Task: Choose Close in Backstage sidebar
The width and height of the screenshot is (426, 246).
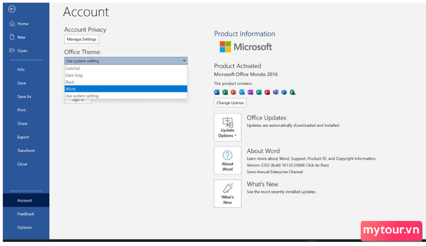Action: pos(26,164)
